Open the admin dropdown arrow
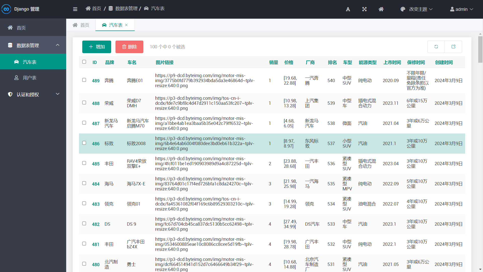Screen dimensions: 483x272 (x=471, y=9)
